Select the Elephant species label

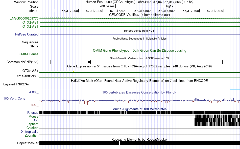click(x=32, y=124)
